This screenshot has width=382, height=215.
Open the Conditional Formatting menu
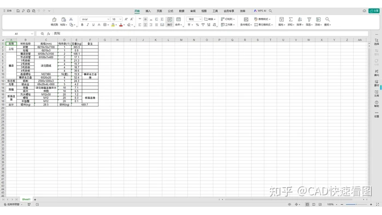pyautogui.click(x=246, y=22)
